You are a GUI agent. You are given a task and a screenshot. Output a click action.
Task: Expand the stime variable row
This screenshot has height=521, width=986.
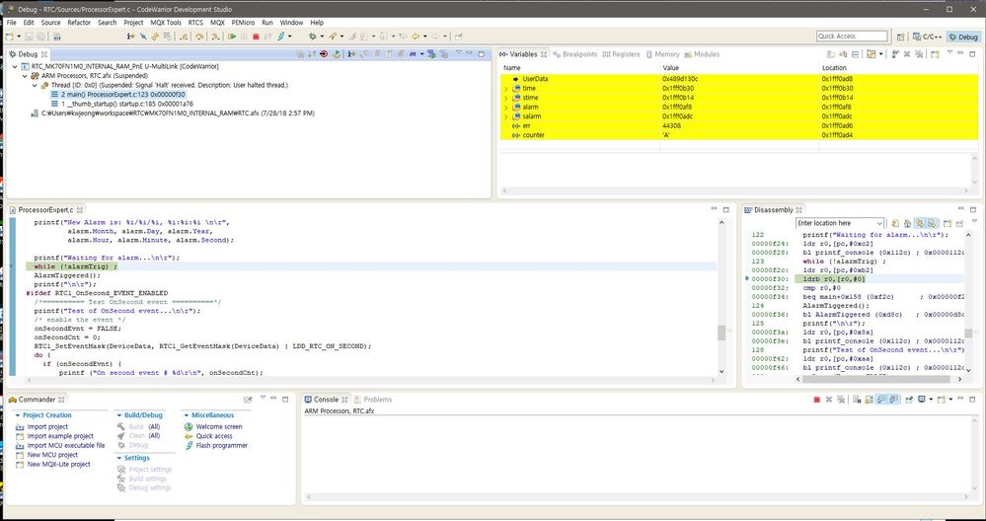[506, 98]
